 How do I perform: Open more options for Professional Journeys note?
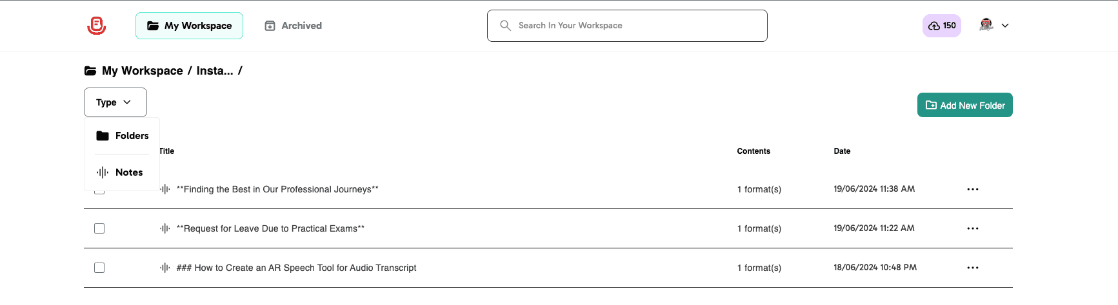(973, 189)
